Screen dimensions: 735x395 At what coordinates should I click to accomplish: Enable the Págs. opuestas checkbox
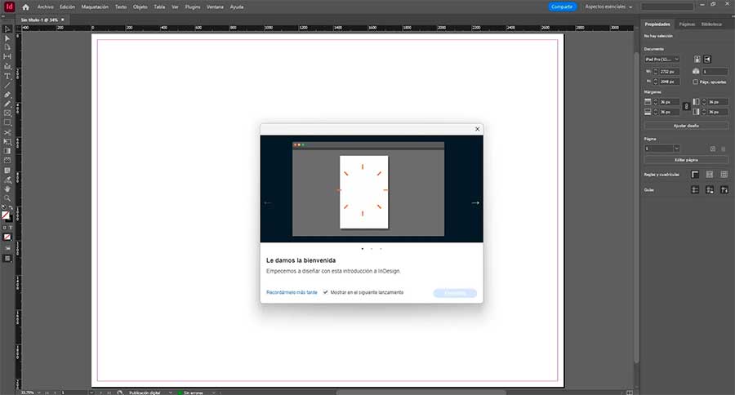click(695, 82)
